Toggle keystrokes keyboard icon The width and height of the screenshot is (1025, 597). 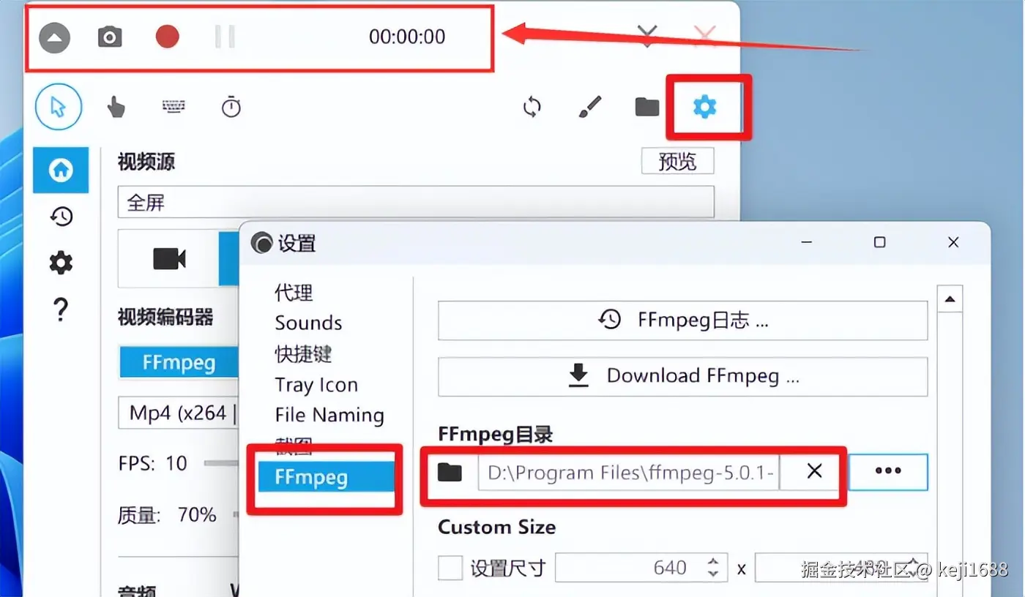coord(174,107)
